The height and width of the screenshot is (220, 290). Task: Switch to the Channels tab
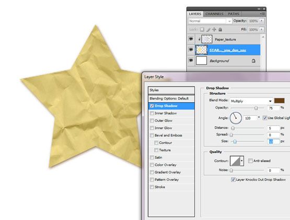(x=214, y=14)
